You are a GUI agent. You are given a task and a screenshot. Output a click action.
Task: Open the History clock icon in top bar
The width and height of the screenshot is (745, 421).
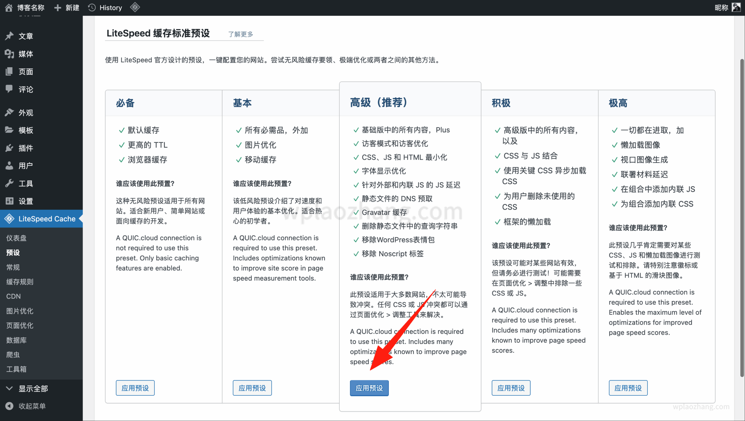[92, 8]
